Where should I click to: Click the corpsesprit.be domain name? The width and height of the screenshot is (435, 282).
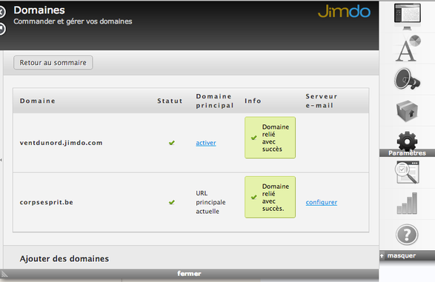click(47, 202)
